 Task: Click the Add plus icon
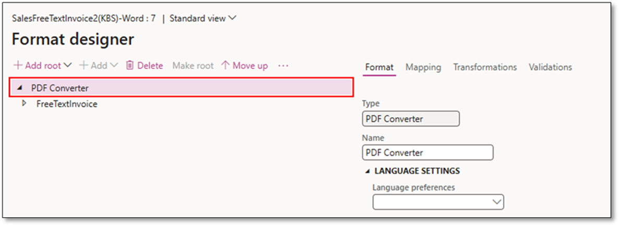coord(83,66)
